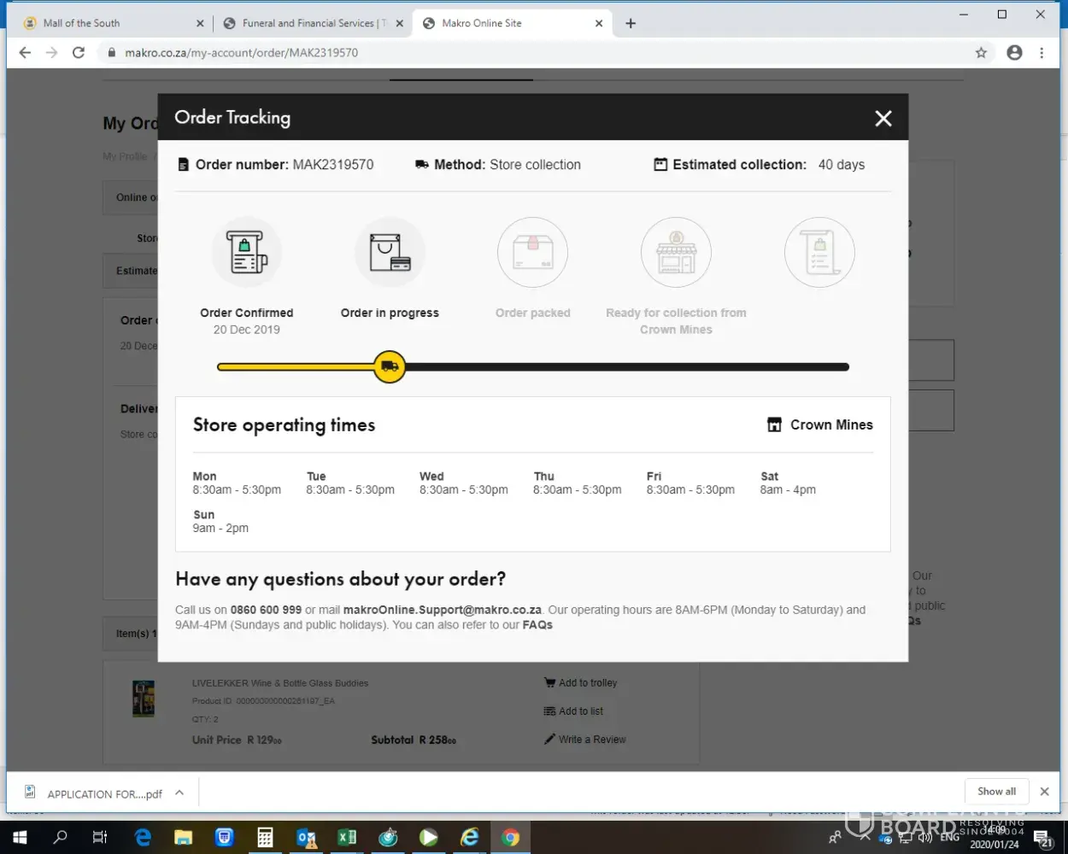The height and width of the screenshot is (854, 1068).
Task: Close the downloads bar
Action: click(1044, 792)
